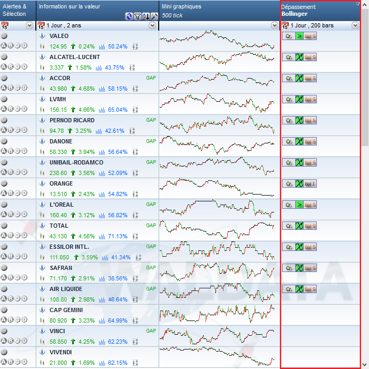Click the range icon at end of VALEO row
The image size is (369, 369).
[135, 46]
